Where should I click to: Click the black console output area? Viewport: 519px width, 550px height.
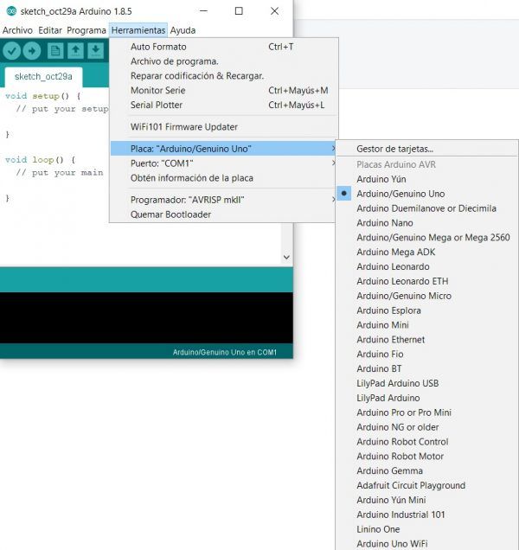click(x=146, y=317)
